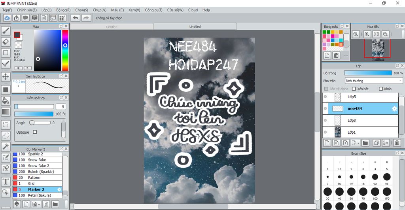The height and width of the screenshot is (210, 405).
Task: Click the Undo arrow button
Action: 76,18
